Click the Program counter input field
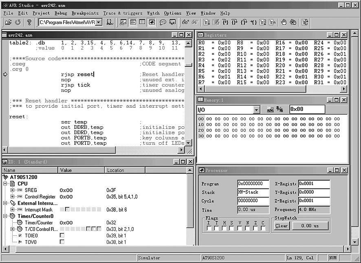 point(253,184)
